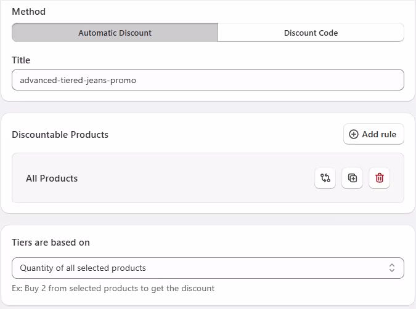
Task: Click the Tiers are based on label
Action: pyautogui.click(x=51, y=243)
